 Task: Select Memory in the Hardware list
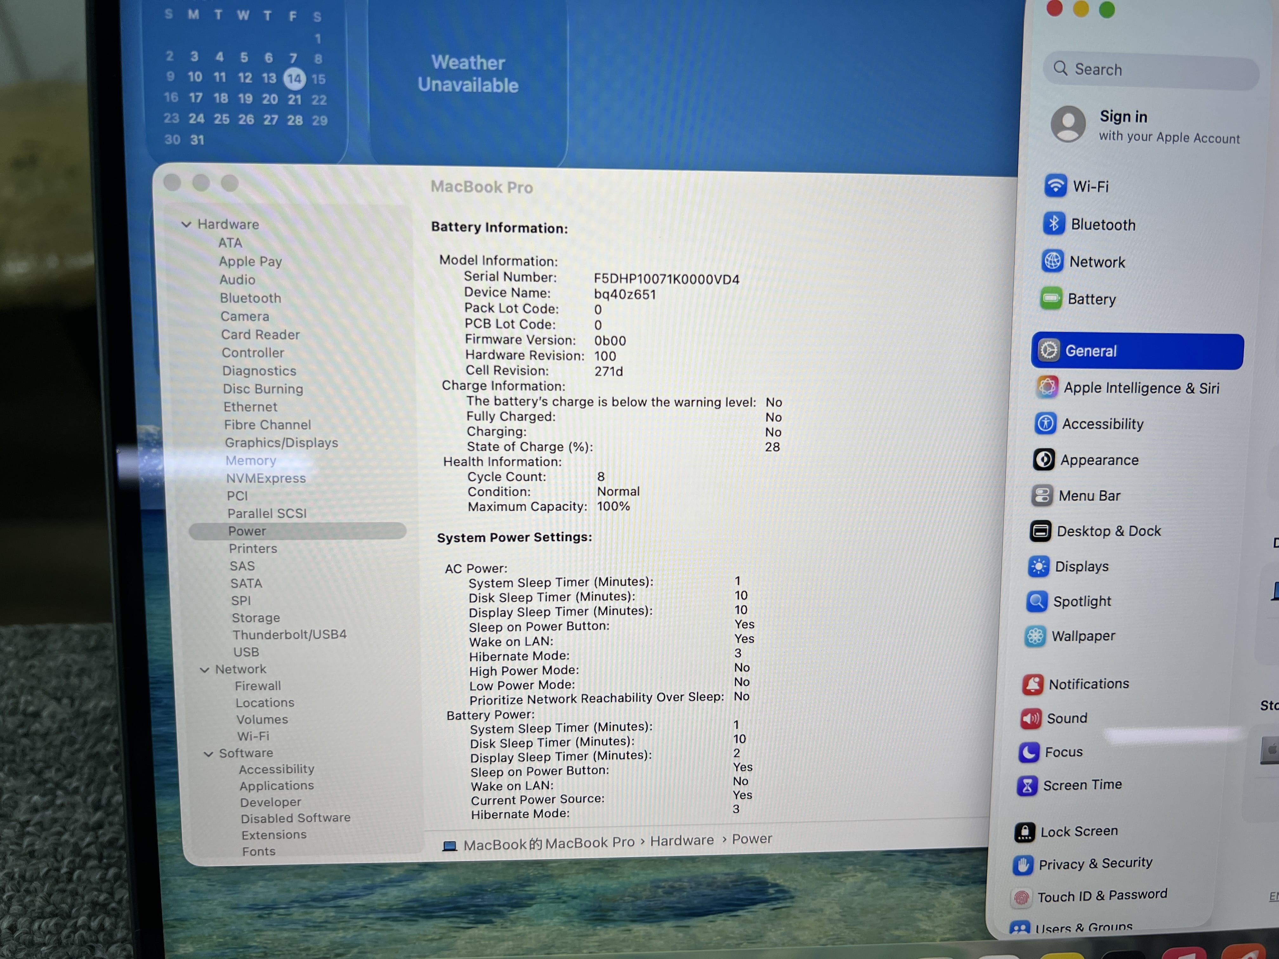250,460
